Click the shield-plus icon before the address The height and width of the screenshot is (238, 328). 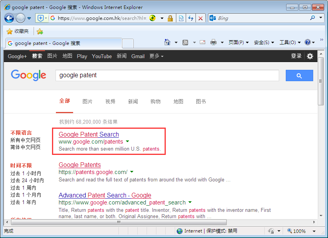click(x=41, y=18)
